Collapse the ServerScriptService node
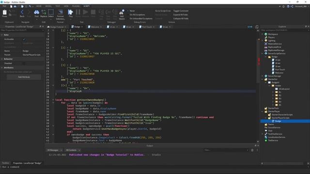Image resolution: width=310 pixels, height=174 pixels. click(263, 54)
